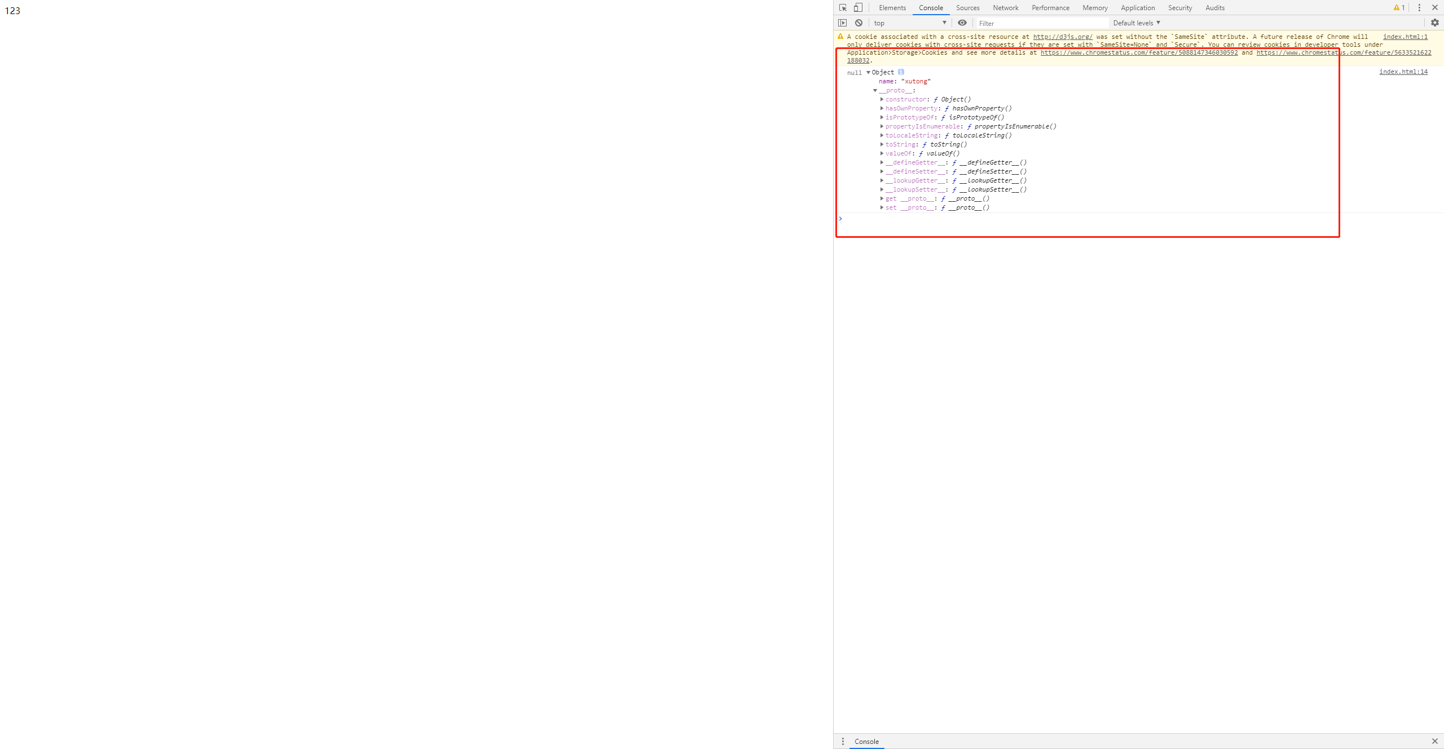Viewport: 1444px width, 749px height.
Task: Toggle the device toolbar
Action: tap(858, 7)
